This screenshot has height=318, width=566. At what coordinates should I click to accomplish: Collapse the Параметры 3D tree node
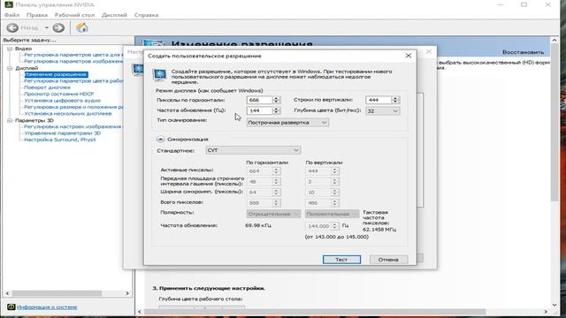(10, 120)
